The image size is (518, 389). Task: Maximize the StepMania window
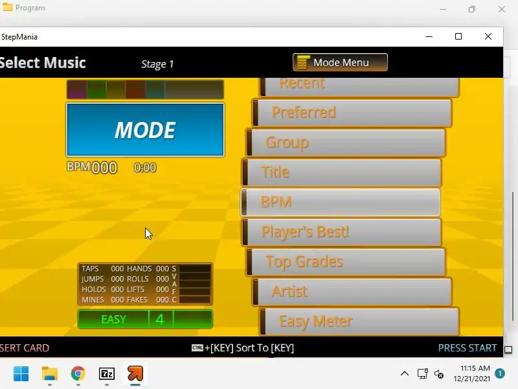[458, 36]
